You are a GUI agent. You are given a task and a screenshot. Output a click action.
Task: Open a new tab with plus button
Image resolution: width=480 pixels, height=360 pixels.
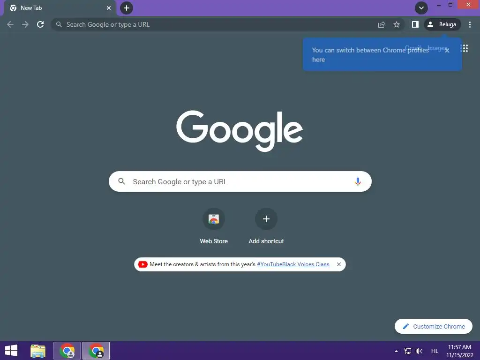point(127,8)
